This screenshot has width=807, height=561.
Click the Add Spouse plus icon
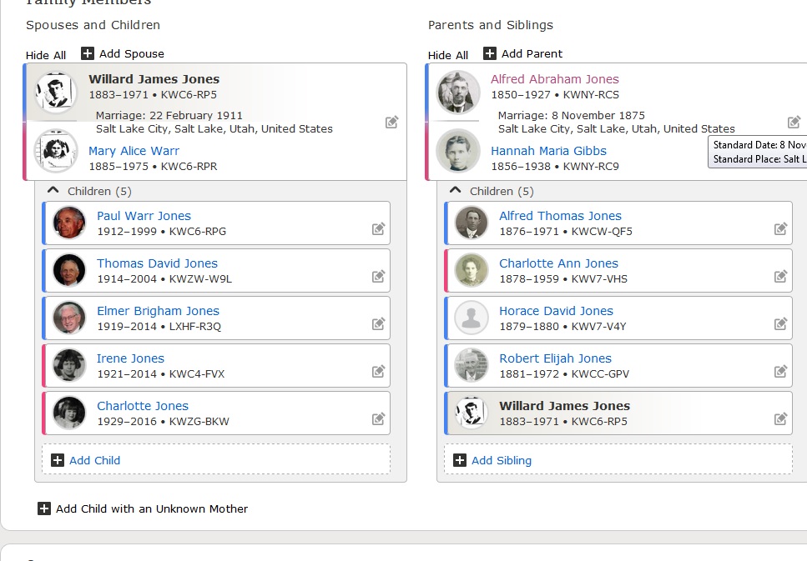pyautogui.click(x=88, y=53)
